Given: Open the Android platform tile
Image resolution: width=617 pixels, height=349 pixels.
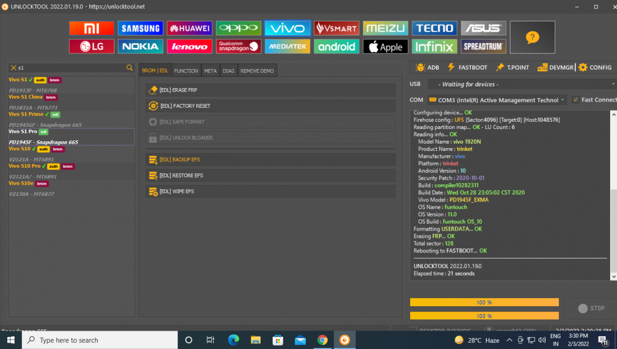Looking at the screenshot, I should tap(337, 47).
